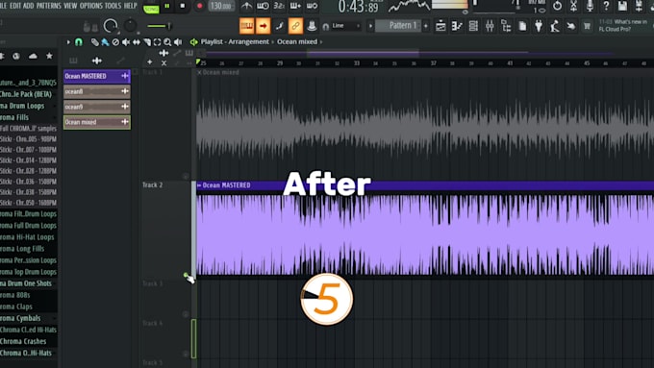Open the Browser tree icon
654x368 pixels.
tap(506, 26)
